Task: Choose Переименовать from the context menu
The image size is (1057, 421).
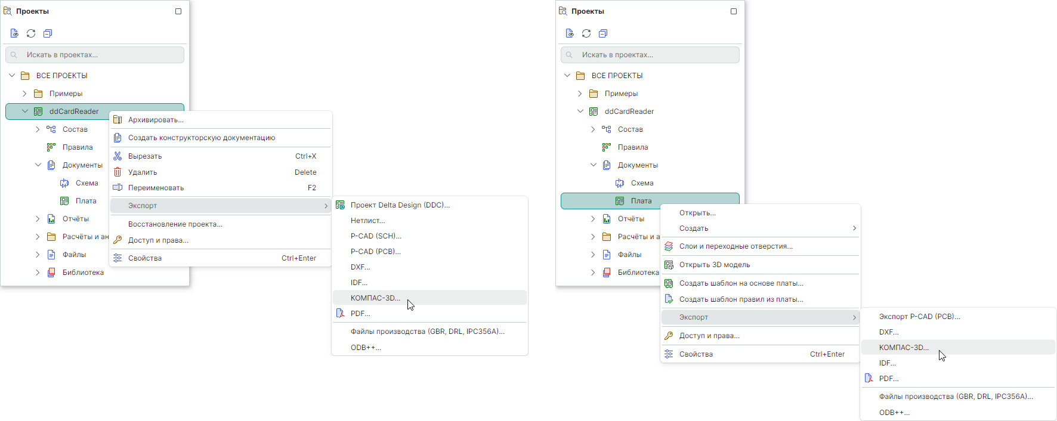Action: tap(156, 188)
